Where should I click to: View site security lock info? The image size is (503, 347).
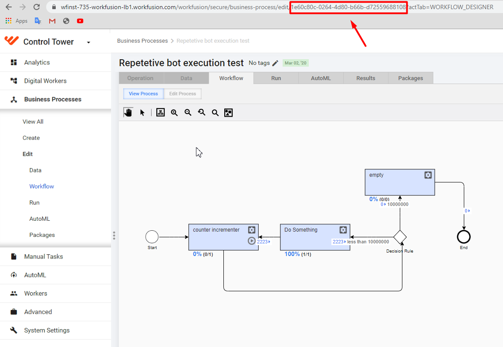point(54,7)
